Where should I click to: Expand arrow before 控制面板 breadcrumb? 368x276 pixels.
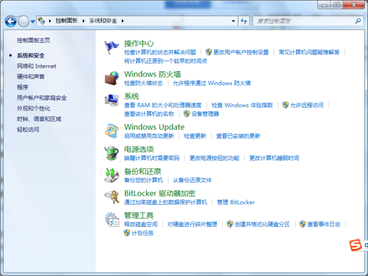[50, 21]
